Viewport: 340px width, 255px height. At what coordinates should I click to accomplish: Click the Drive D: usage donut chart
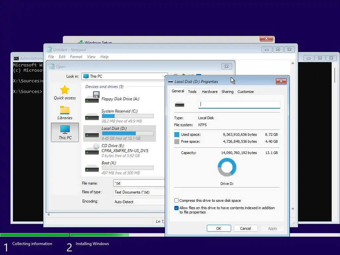click(227, 167)
